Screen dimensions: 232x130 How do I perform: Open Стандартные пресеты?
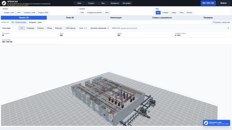(94, 13)
